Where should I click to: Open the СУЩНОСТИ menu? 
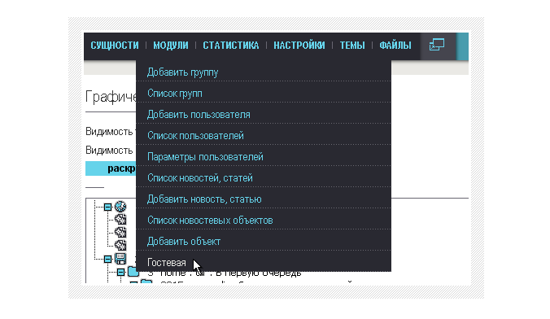[115, 46]
